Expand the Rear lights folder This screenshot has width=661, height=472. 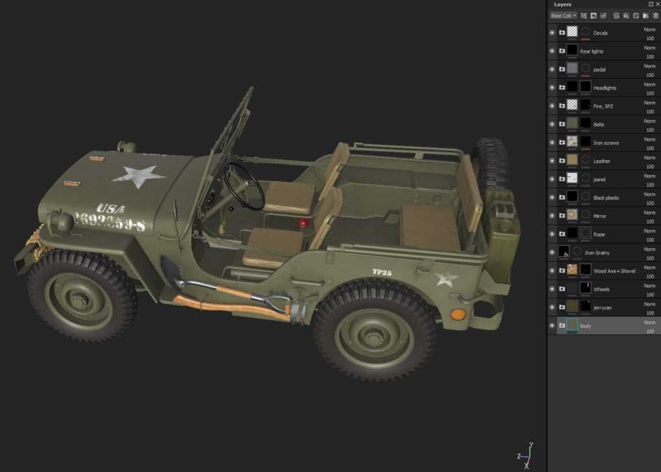(562, 51)
